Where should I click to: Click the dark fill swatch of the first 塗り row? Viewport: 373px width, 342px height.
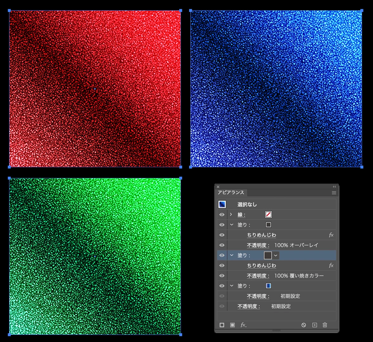[x=268, y=225]
